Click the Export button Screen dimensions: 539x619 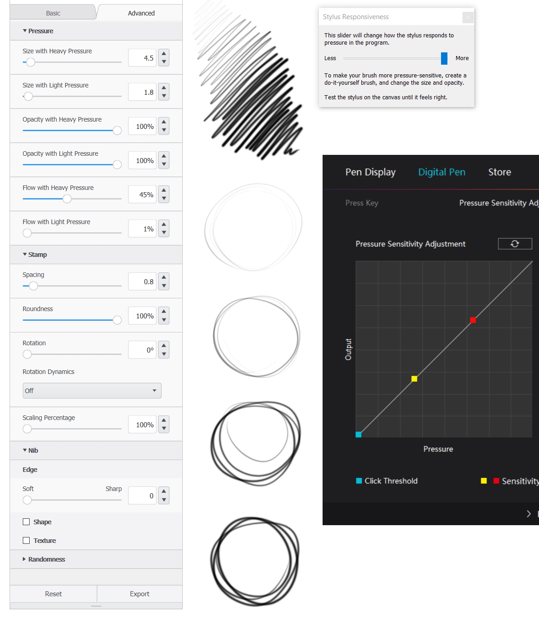click(x=139, y=594)
